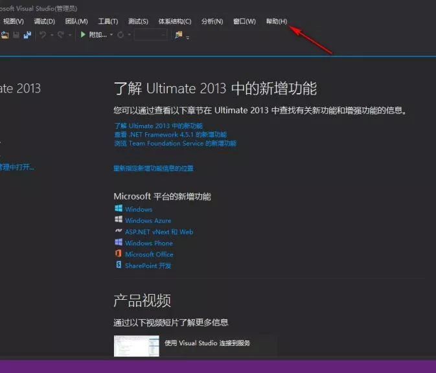Click 使用 Visual Studio 连接到服务 video title
Viewport: 436px width, 373px height.
(x=207, y=343)
